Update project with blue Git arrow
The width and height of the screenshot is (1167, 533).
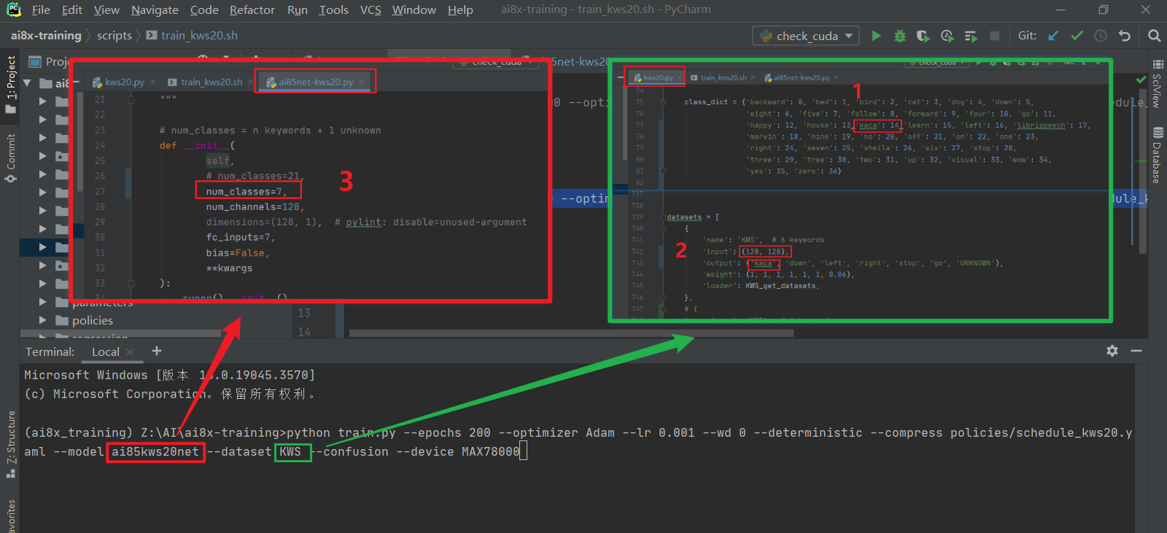(x=1053, y=36)
